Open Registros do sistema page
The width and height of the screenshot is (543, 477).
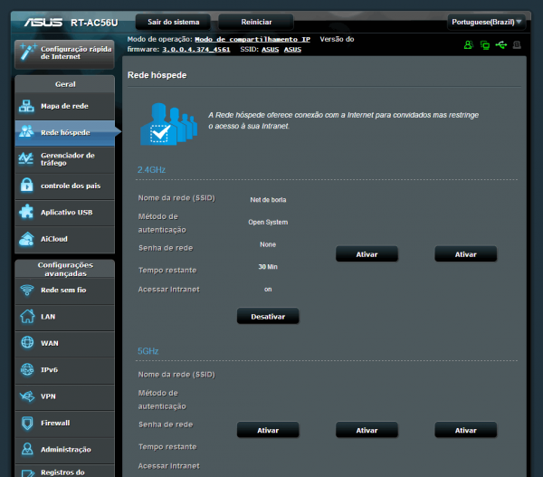(65, 471)
